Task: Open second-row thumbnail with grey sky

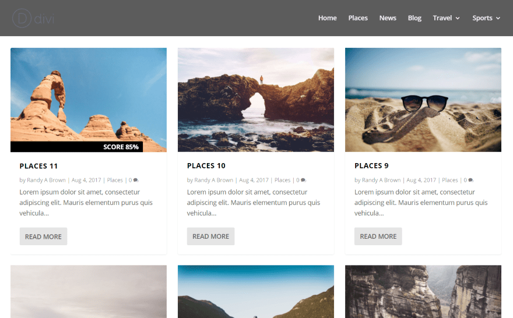Action: [89, 292]
